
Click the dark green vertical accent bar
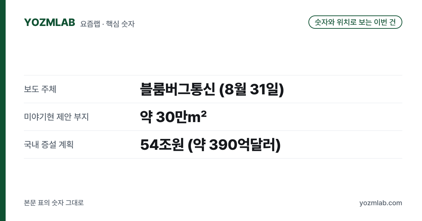click(3, 110)
